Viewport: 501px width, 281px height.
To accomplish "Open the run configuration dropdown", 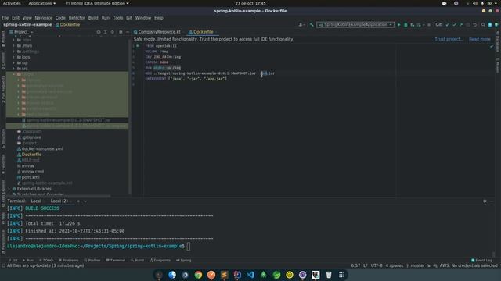I will [x=355, y=25].
